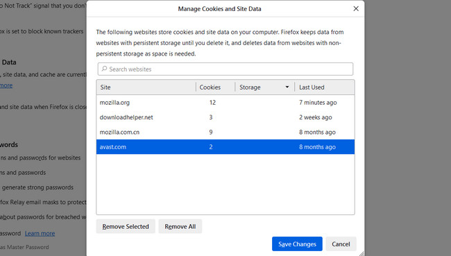
Task: Select the downloadhelper.net site row
Action: tap(226, 117)
